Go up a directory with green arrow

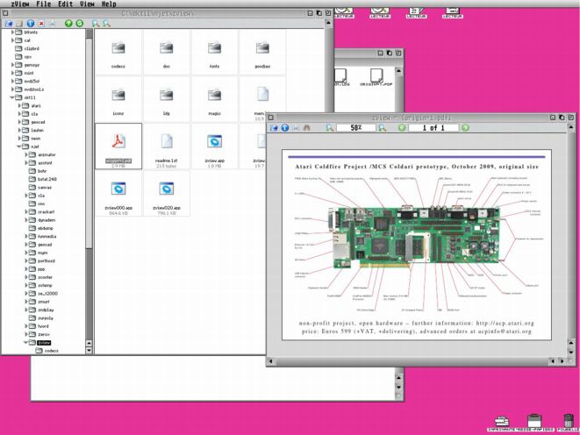point(68,24)
